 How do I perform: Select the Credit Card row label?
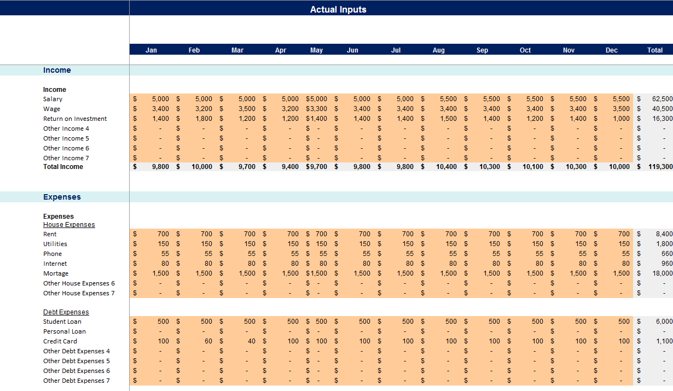pos(59,341)
